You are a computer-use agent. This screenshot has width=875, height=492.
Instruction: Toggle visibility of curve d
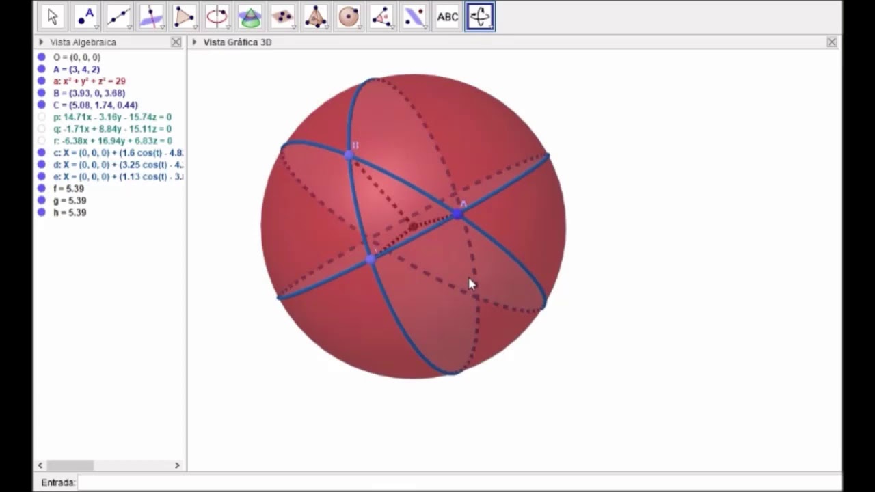pyautogui.click(x=42, y=165)
